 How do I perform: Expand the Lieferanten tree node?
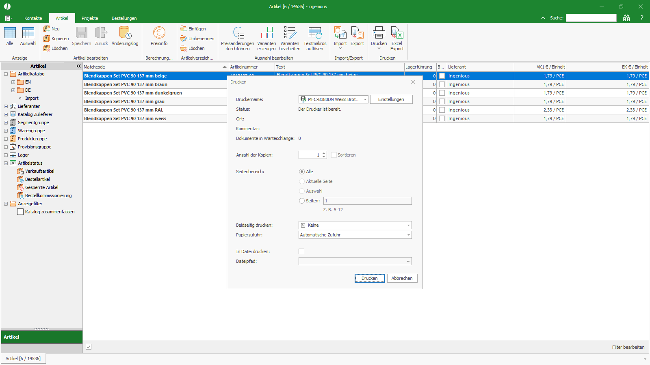click(x=6, y=106)
